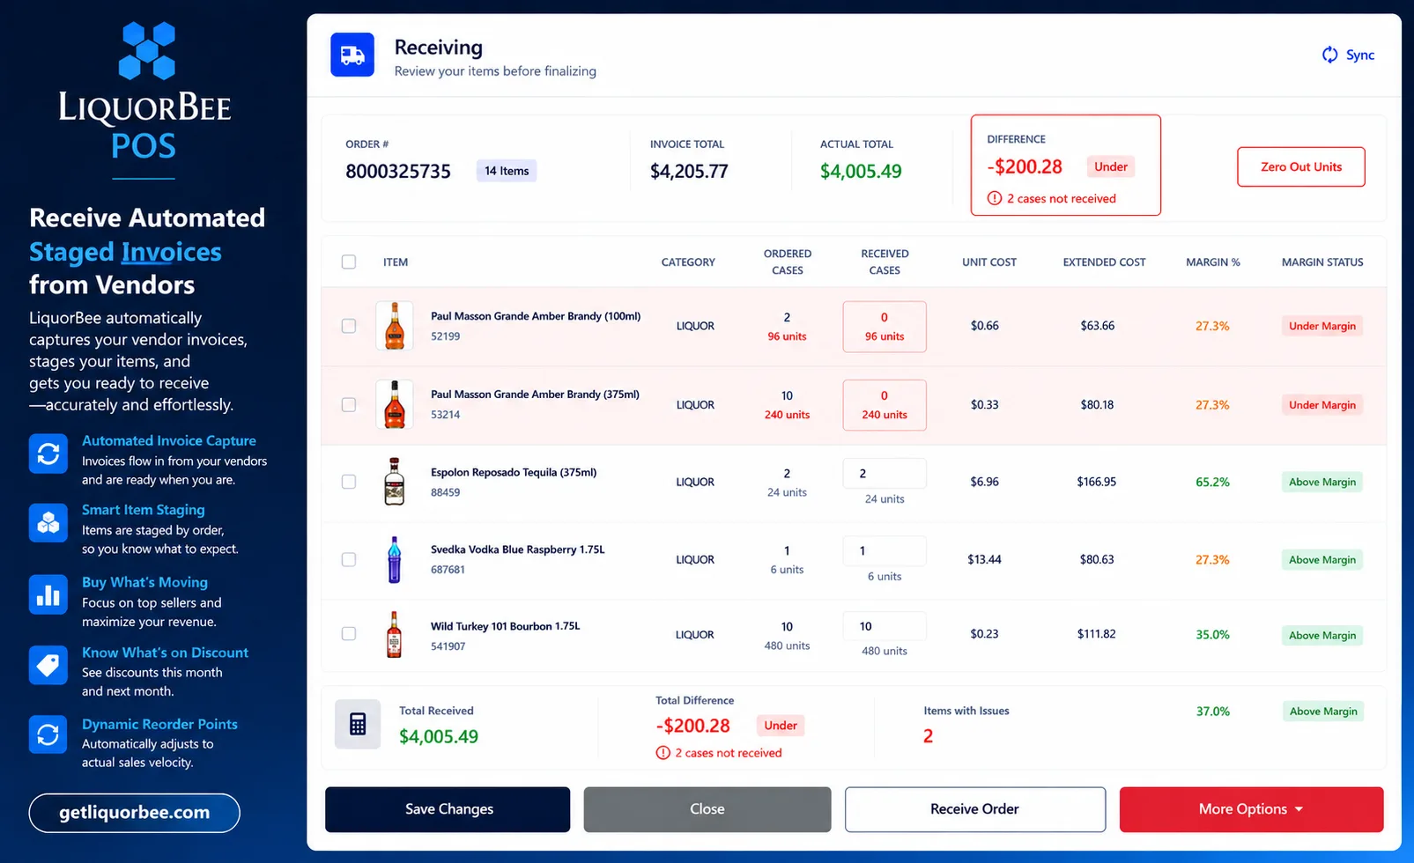
Task: Click Under badge beside Total Difference
Action: [781, 726]
